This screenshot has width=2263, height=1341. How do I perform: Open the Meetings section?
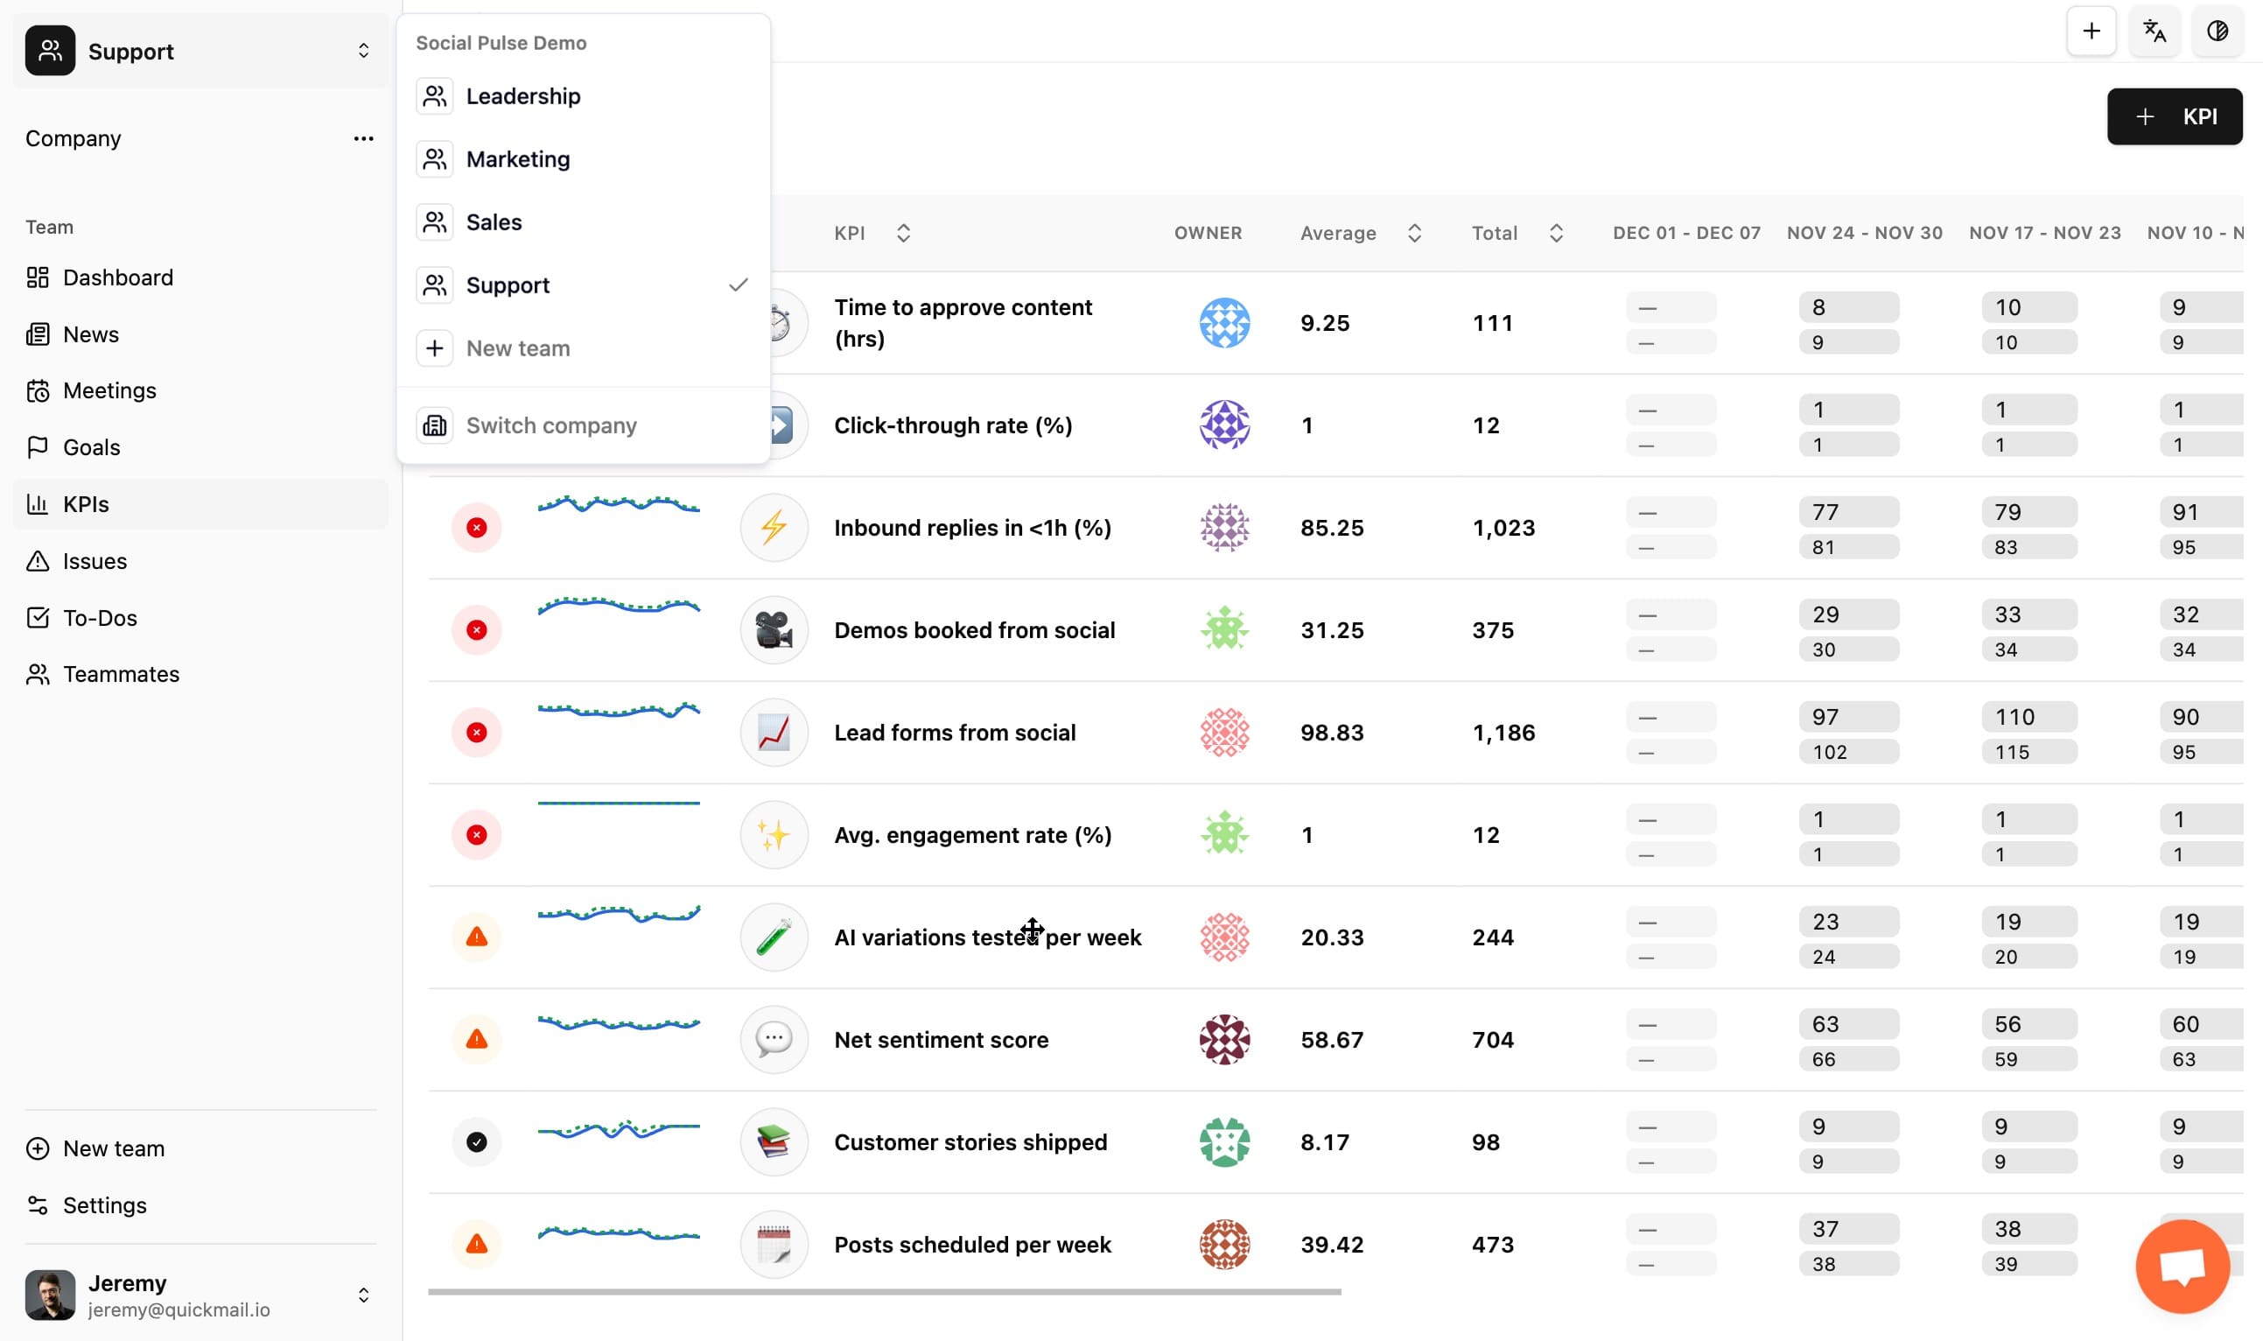coord(109,390)
